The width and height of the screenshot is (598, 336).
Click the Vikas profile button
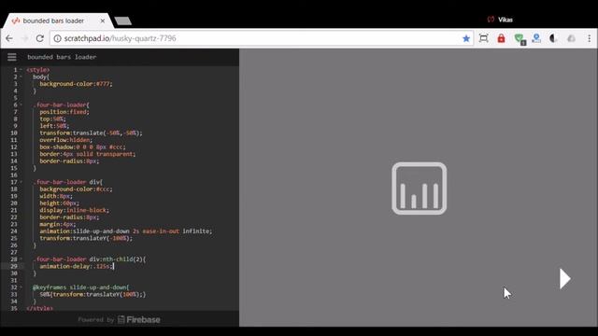500,20
